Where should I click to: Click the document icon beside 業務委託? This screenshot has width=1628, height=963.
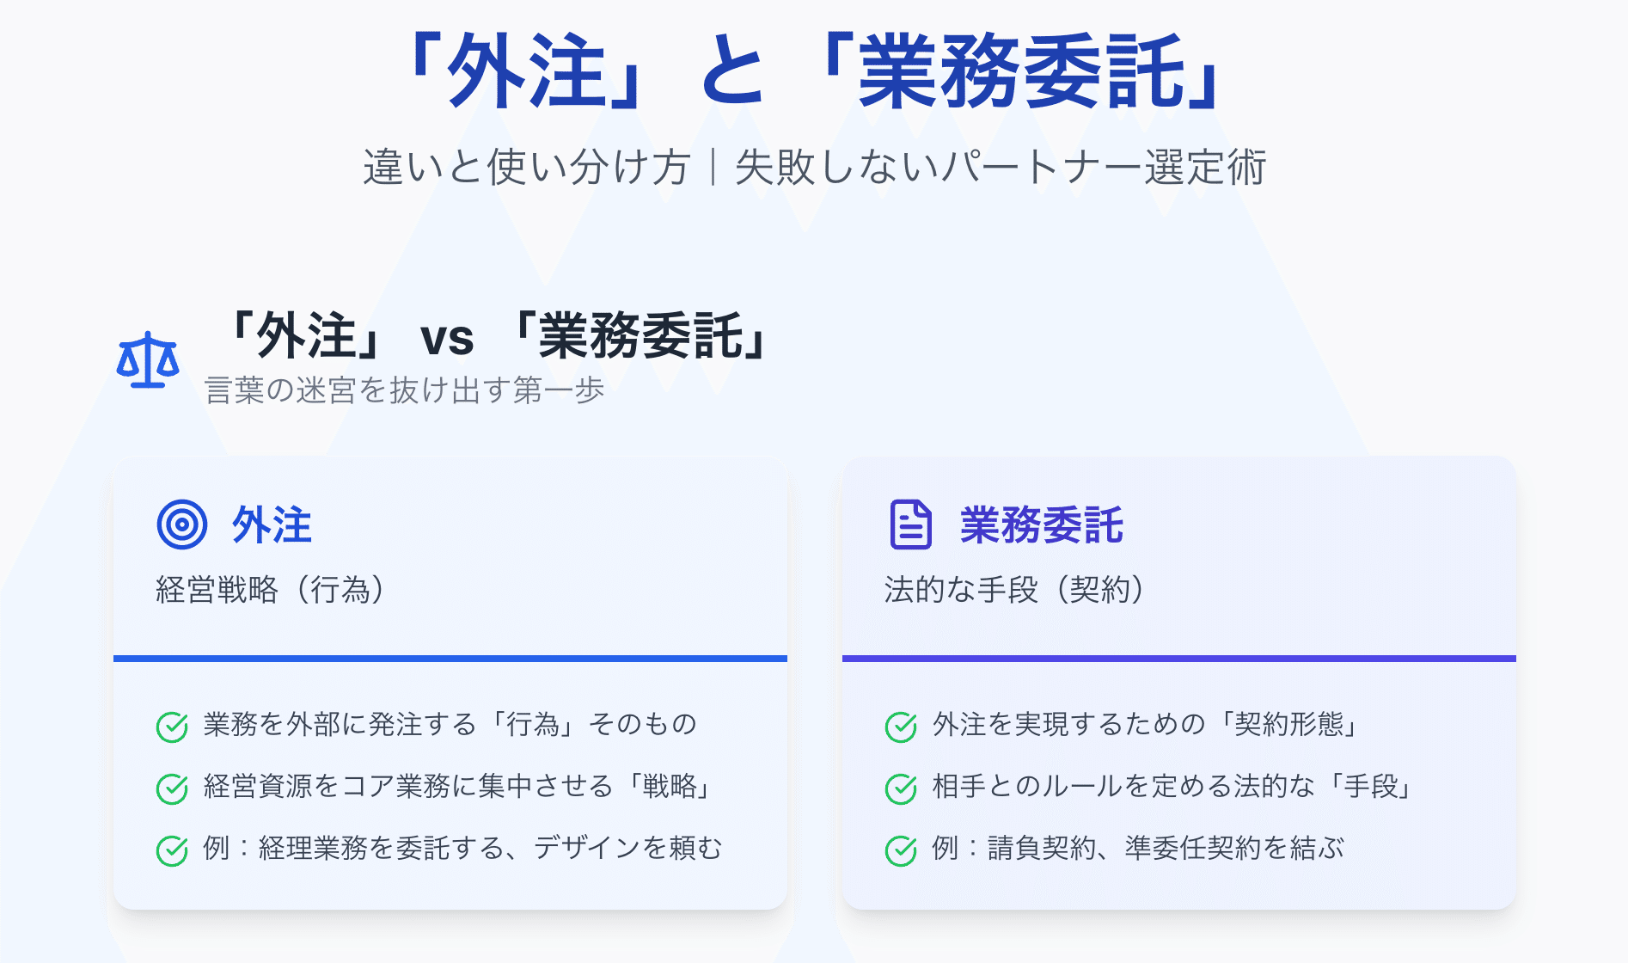(x=910, y=524)
